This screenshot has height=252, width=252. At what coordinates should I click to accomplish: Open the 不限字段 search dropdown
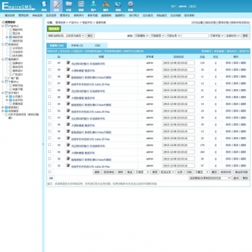click(216, 36)
